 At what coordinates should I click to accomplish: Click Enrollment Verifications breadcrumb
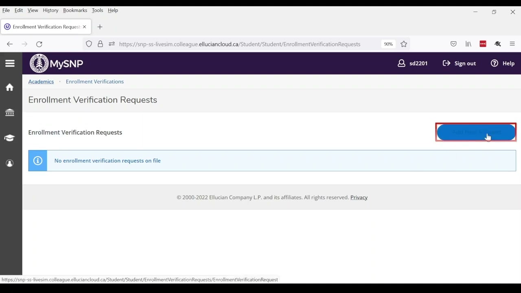point(95,81)
